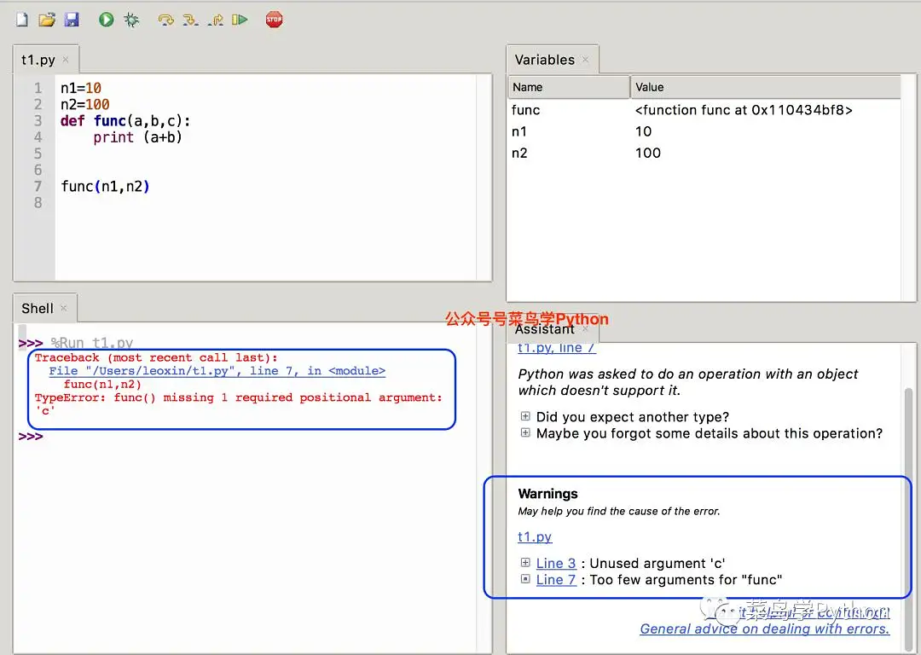The width and height of the screenshot is (921, 655).
Task: Click the Step into debug icon
Action: coord(191,19)
